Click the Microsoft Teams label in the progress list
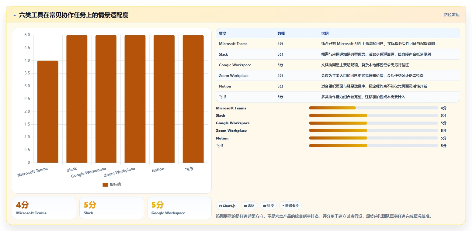The width and height of the screenshot is (472, 231). [231, 108]
